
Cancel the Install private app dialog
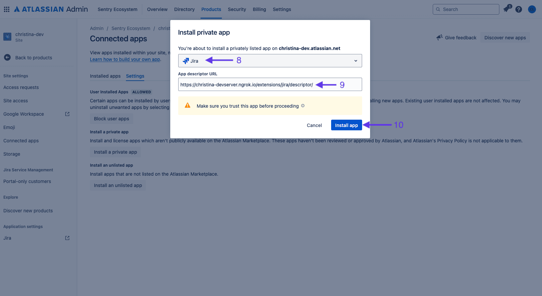[x=314, y=125]
